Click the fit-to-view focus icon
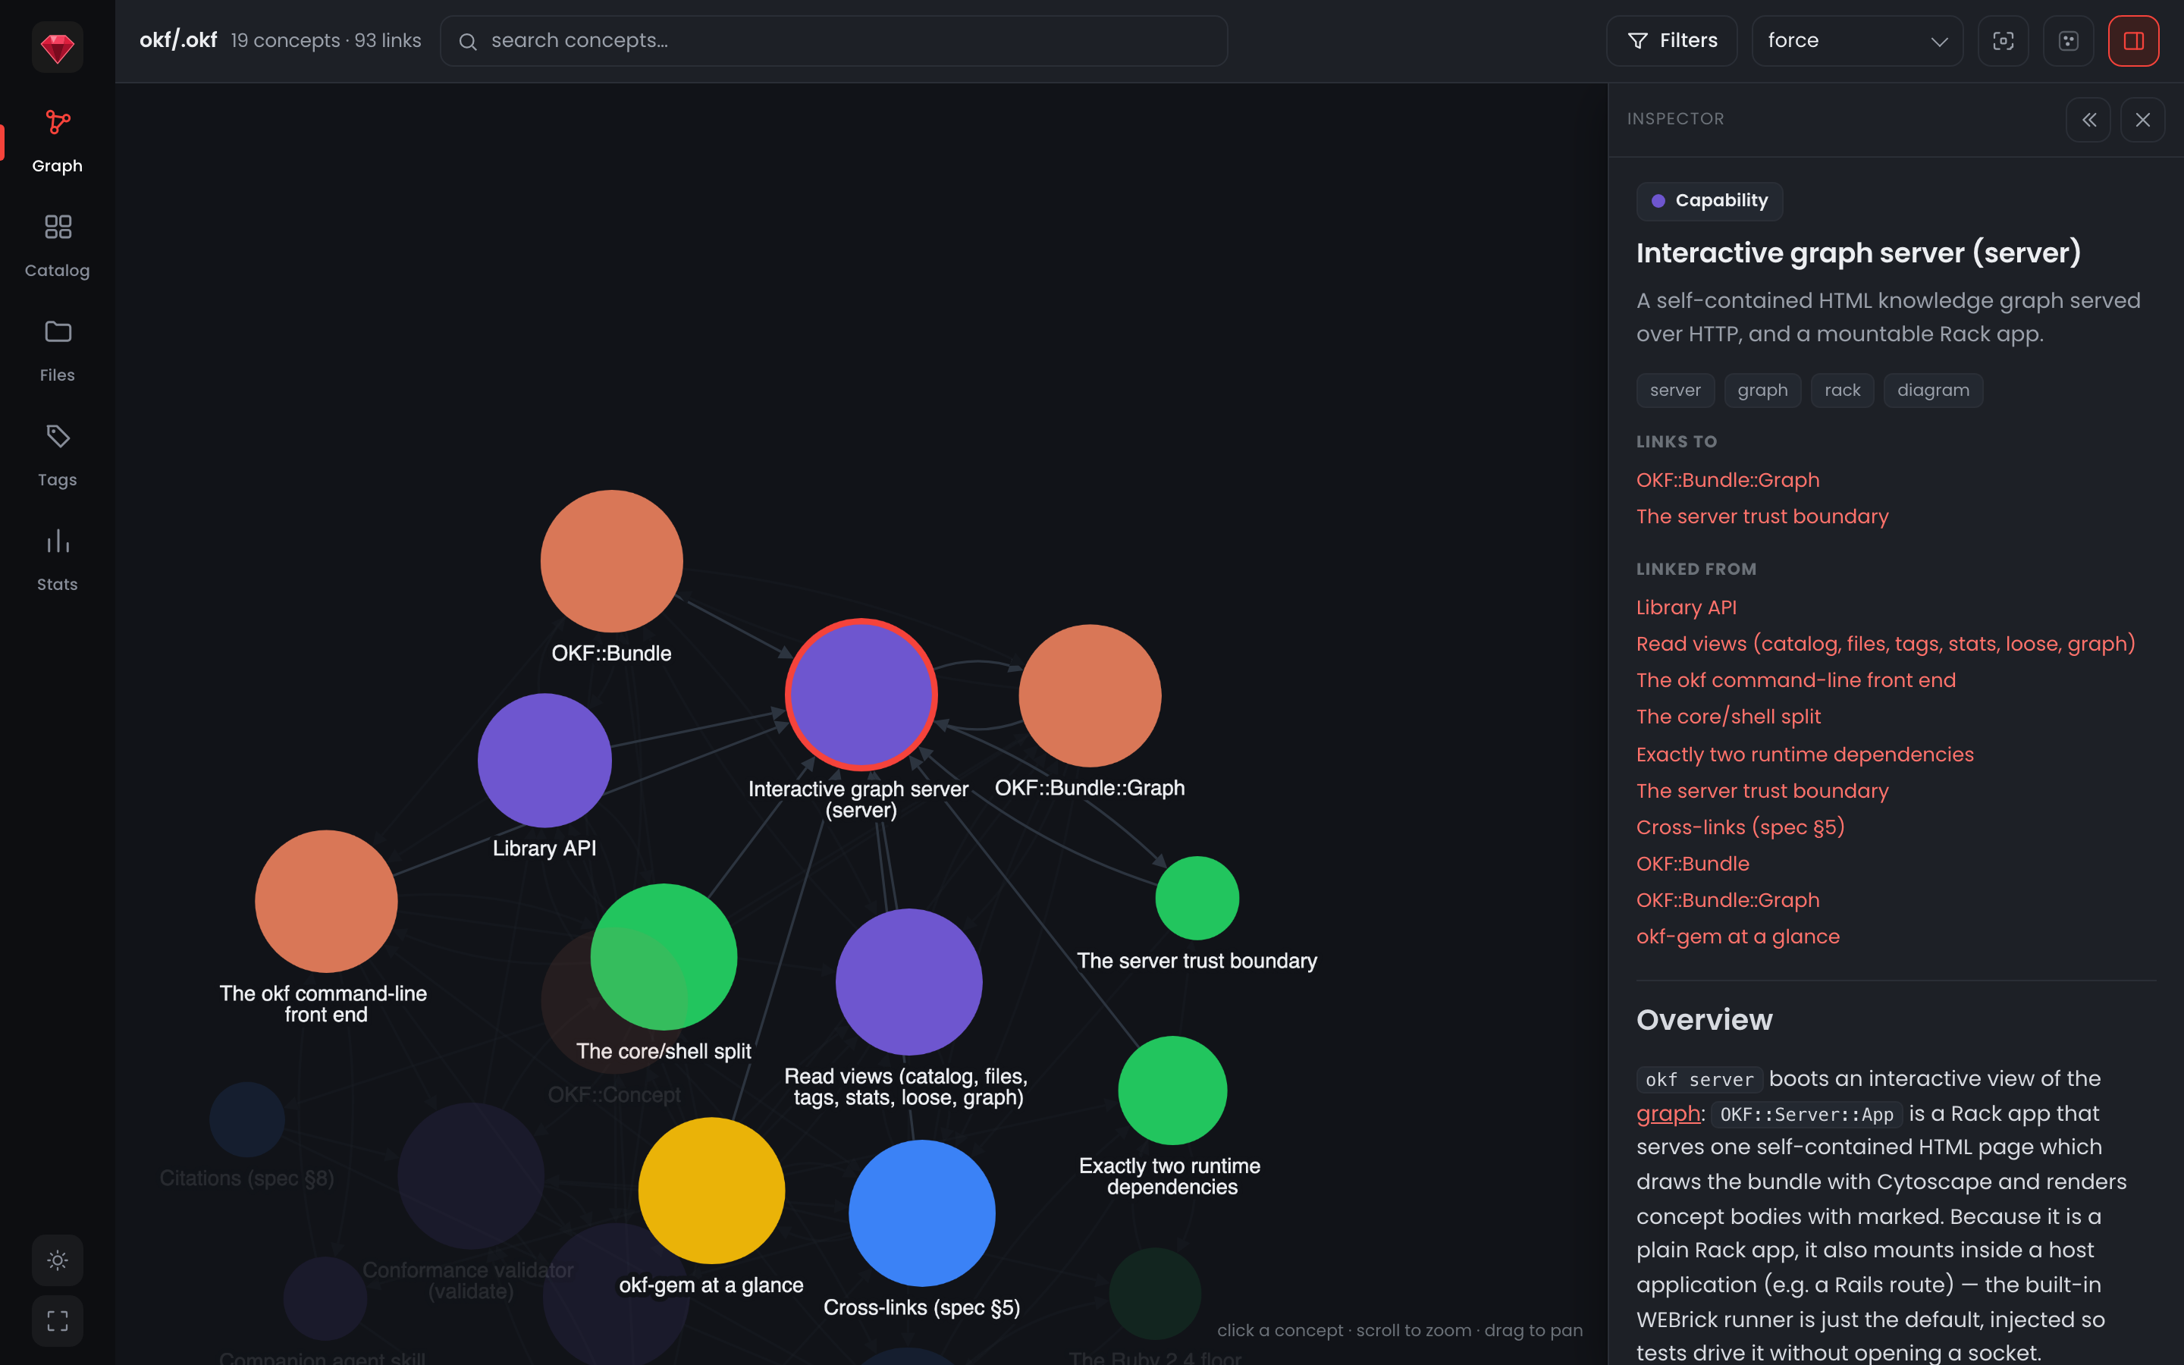This screenshot has width=2184, height=1365. coord(2004,41)
